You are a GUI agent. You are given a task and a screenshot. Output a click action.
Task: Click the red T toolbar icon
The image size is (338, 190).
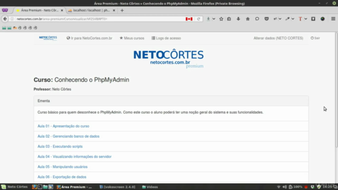pyautogui.click(x=301, y=19)
